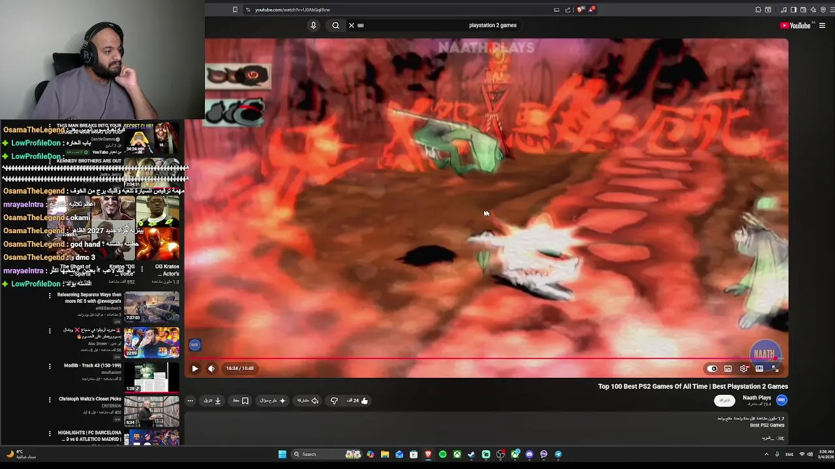Open weather widget on taskbar
Viewport: 835px width, 469px height.
[x=20, y=454]
